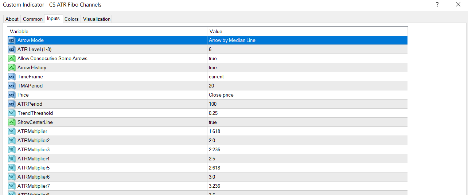Click the boolean icon beside Arrow History
Image resolution: width=468 pixels, height=195 pixels.
11,67
